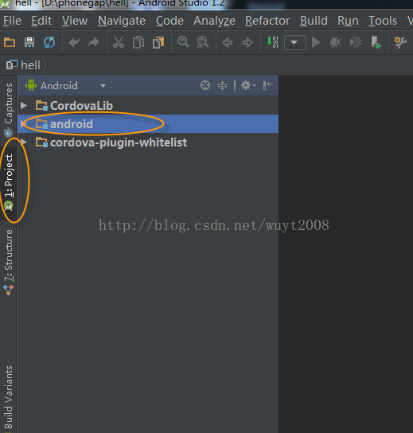Click the Redo arrow icon
This screenshot has height=433, width=413.
click(x=94, y=42)
